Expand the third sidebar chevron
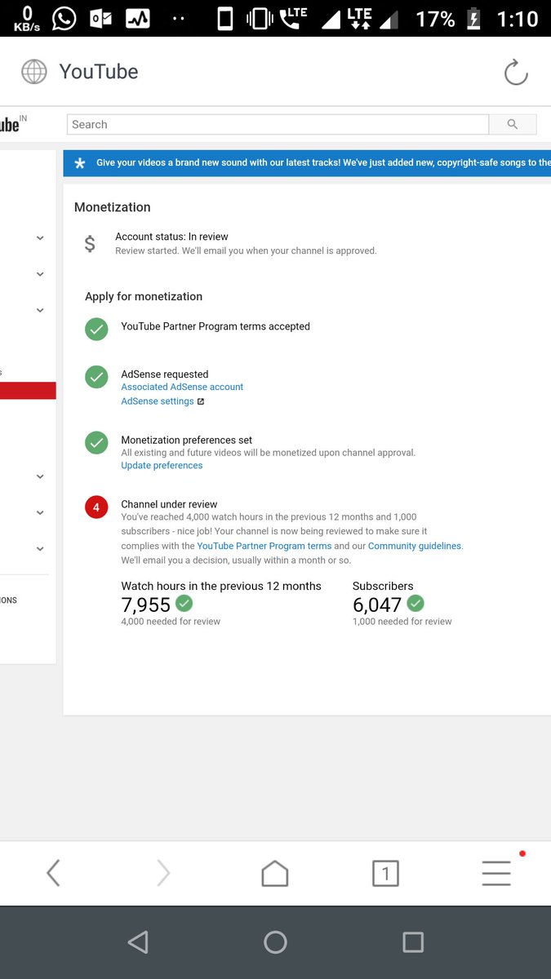This screenshot has width=551, height=979. pyautogui.click(x=40, y=310)
